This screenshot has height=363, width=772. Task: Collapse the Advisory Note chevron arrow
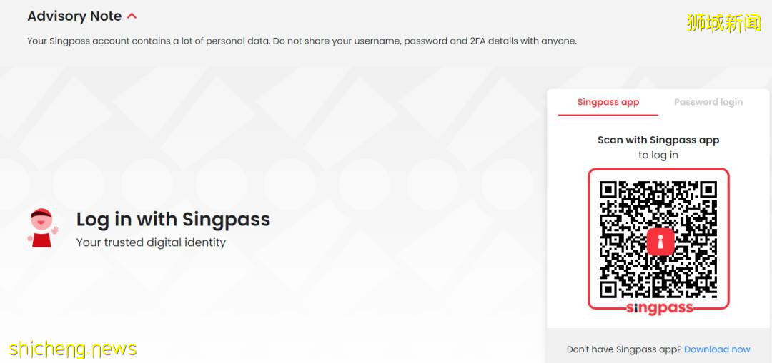[x=132, y=16]
